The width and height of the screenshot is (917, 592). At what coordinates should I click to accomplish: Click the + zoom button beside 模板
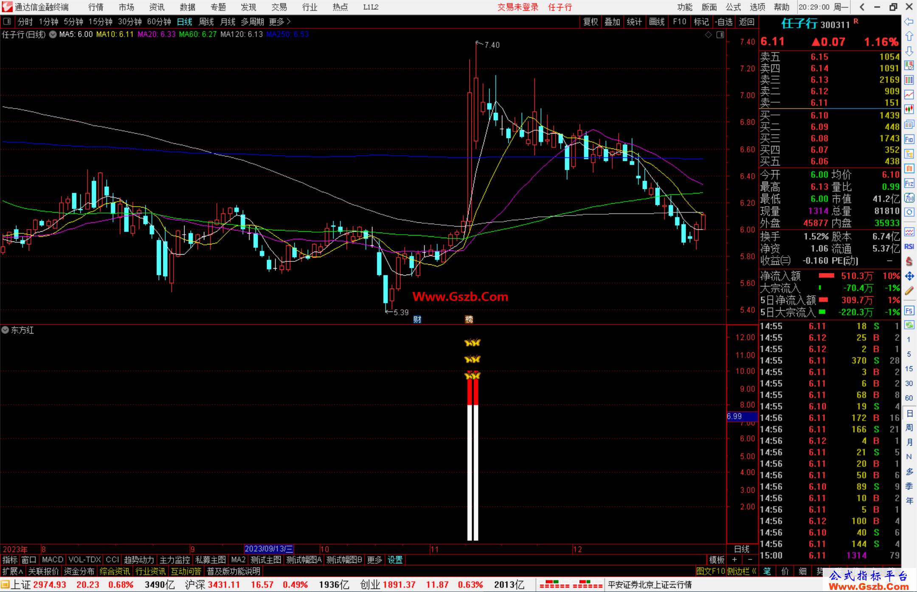[x=734, y=560]
